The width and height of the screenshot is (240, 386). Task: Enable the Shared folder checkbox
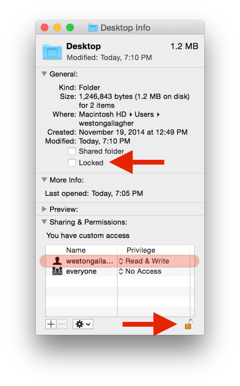[72, 151]
